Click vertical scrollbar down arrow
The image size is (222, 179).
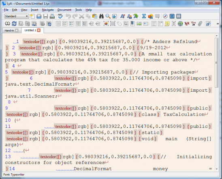click(216, 169)
